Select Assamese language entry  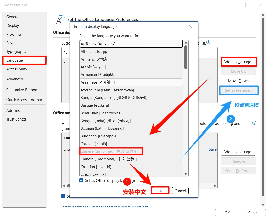pyautogui.click(x=131, y=82)
